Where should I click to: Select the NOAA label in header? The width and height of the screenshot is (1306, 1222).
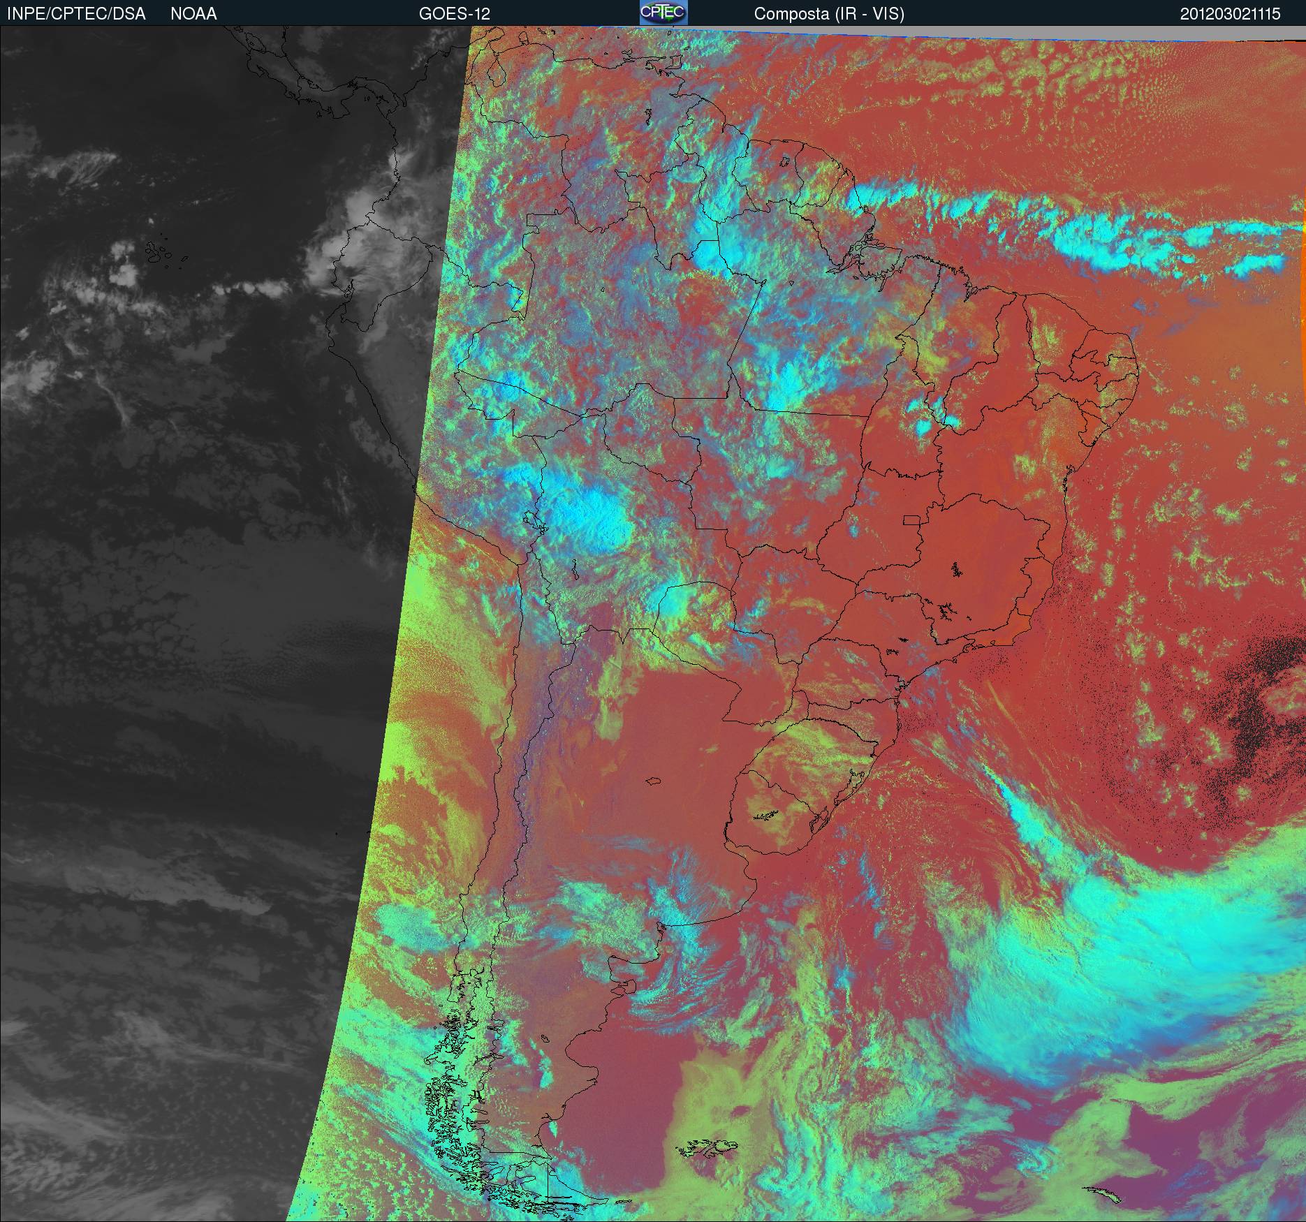tap(193, 14)
